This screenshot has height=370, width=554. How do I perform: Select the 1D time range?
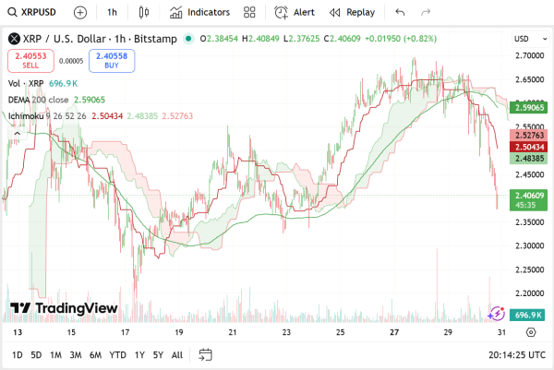[x=17, y=354]
